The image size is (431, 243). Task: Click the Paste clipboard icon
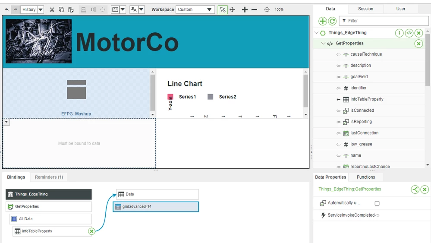coord(71,9)
